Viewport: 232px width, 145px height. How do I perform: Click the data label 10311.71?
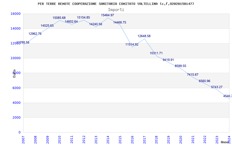[156, 53]
